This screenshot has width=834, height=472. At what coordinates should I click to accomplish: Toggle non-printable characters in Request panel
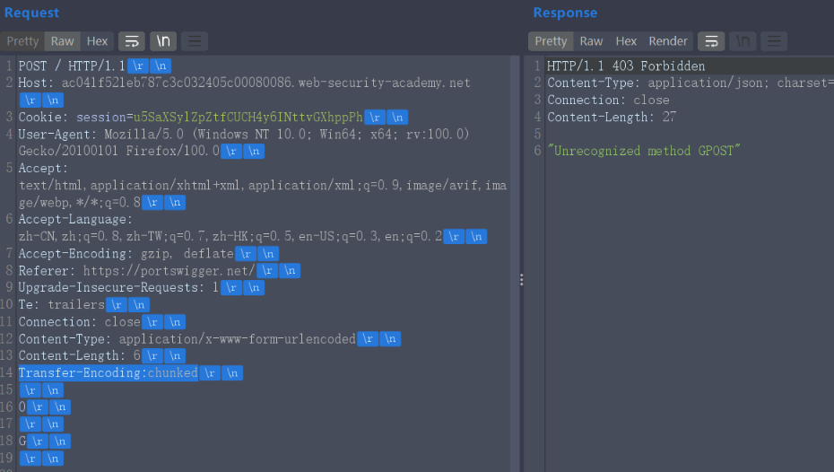(x=163, y=41)
